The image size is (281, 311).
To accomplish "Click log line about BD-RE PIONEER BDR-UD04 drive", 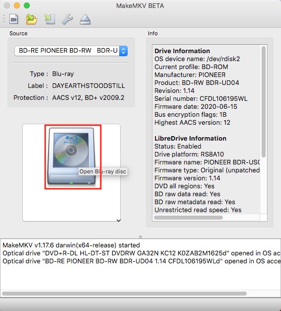I will 141,261.
